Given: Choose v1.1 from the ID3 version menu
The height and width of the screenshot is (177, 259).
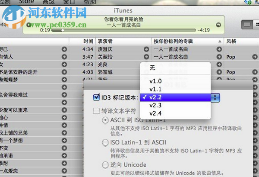Looking at the screenshot, I should (x=175, y=89).
